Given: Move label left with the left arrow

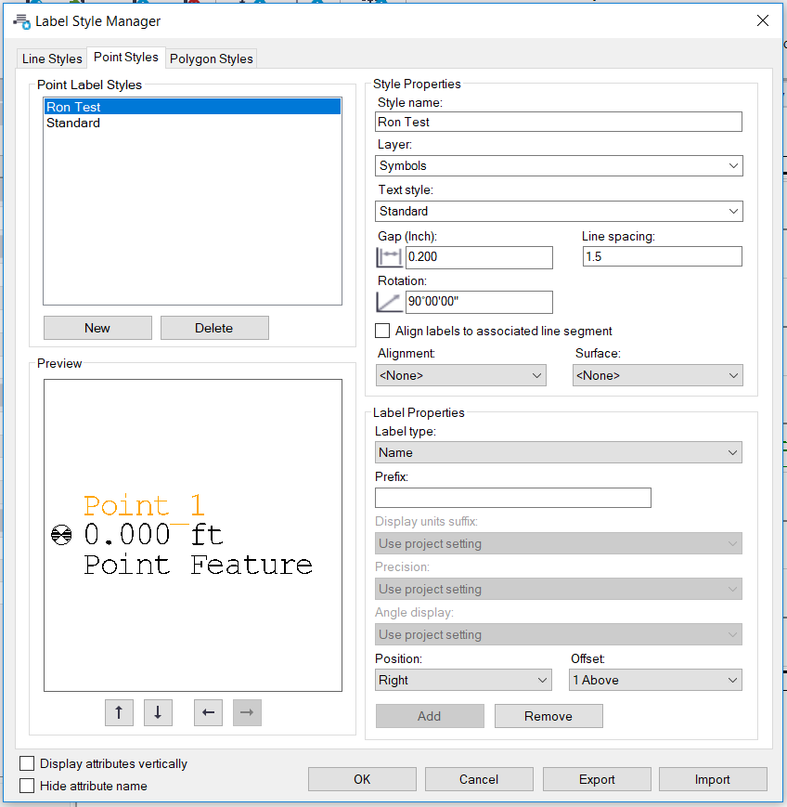Looking at the screenshot, I should pos(208,713).
